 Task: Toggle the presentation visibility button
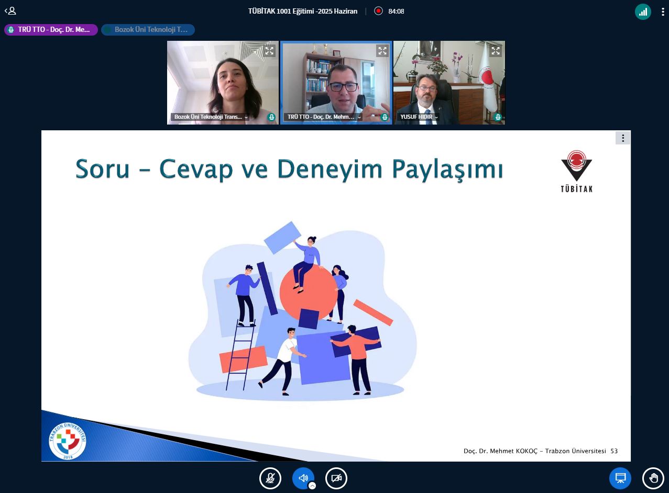click(x=620, y=478)
